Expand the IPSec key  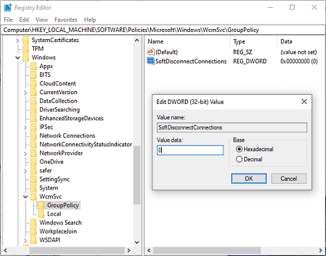point(25,127)
